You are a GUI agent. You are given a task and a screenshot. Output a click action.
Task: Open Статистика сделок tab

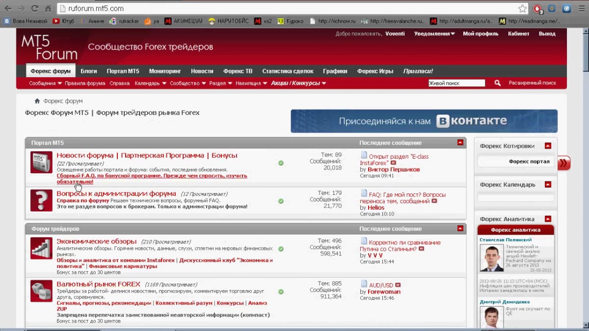288,71
